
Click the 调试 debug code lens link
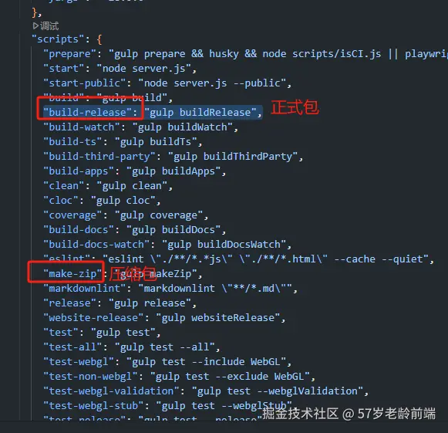click(49, 26)
